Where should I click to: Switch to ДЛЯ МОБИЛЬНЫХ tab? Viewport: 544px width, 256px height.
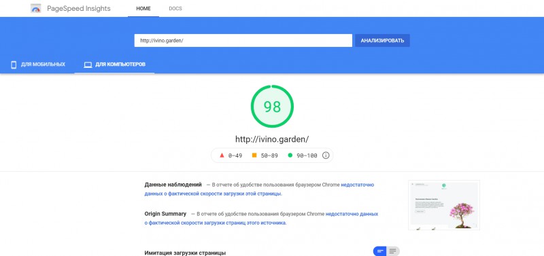[37, 65]
